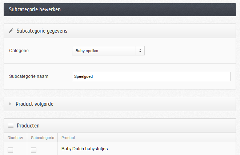Tick the Subcategorie checkbox for Baby Dutch babyslofjes
The width and height of the screenshot is (240, 155).
pos(34,150)
